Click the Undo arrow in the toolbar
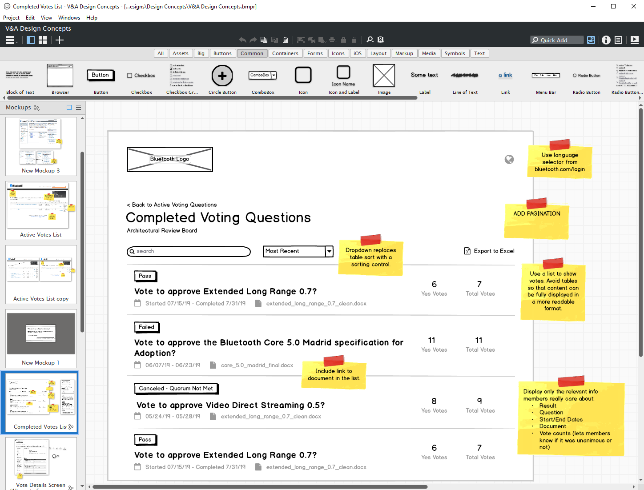This screenshot has width=644, height=490. pyautogui.click(x=242, y=40)
